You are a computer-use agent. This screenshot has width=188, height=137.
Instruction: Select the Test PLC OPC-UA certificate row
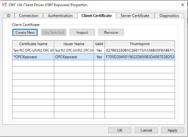tap(93, 50)
